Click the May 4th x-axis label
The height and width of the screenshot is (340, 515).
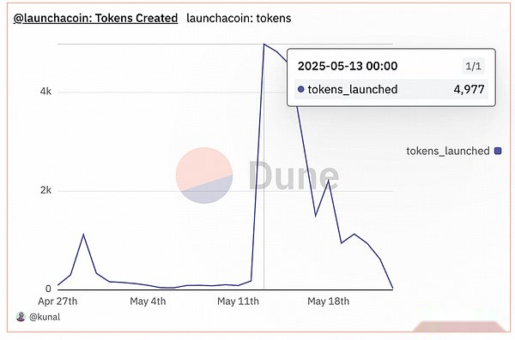148,301
